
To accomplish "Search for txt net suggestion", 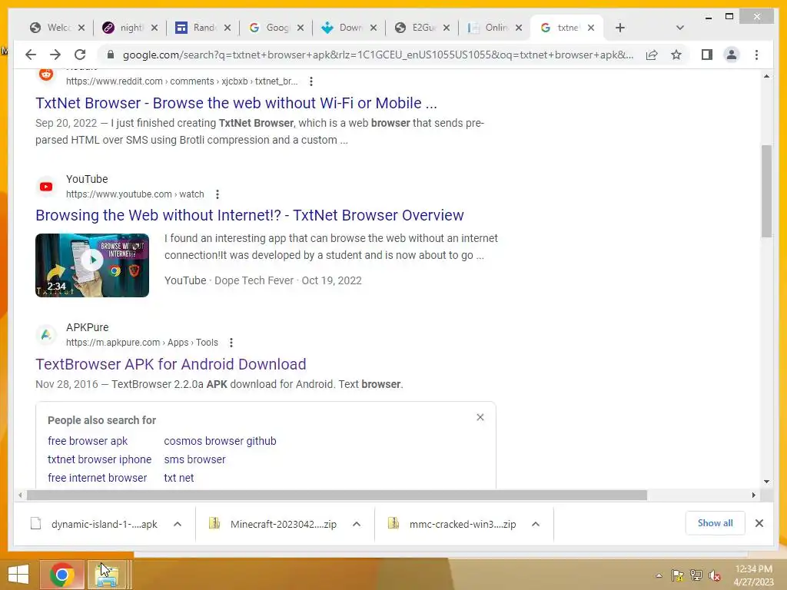I will 178,478.
